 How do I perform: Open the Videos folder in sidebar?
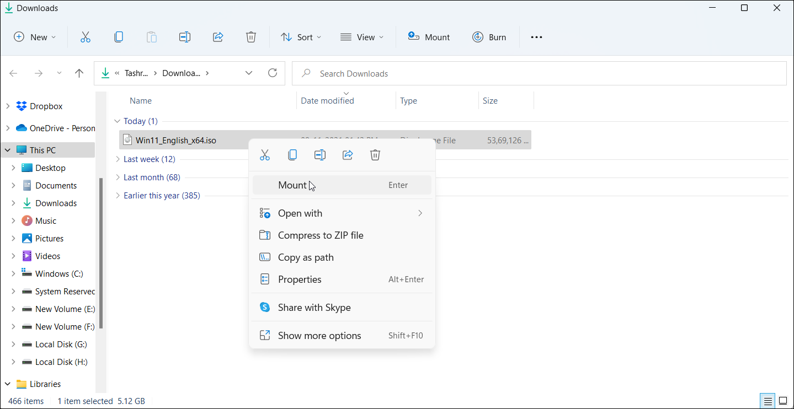[x=47, y=256]
